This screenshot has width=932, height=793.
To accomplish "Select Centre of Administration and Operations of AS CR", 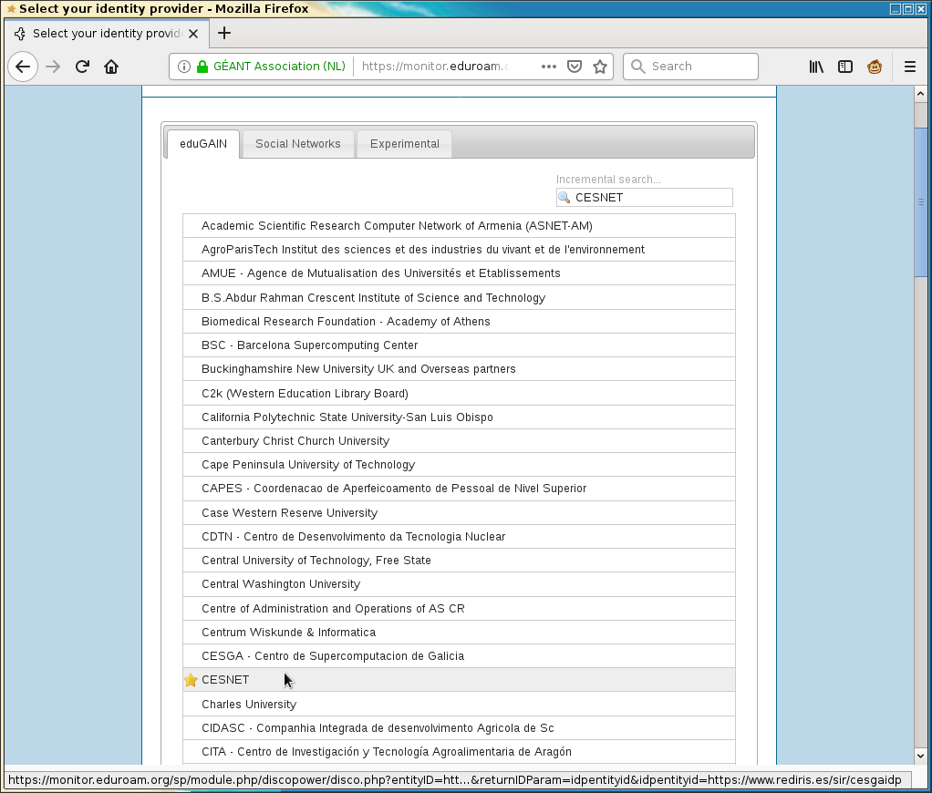I will pos(459,608).
